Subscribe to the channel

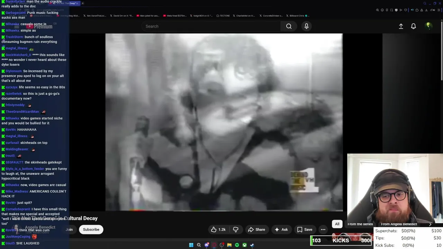tap(91, 230)
